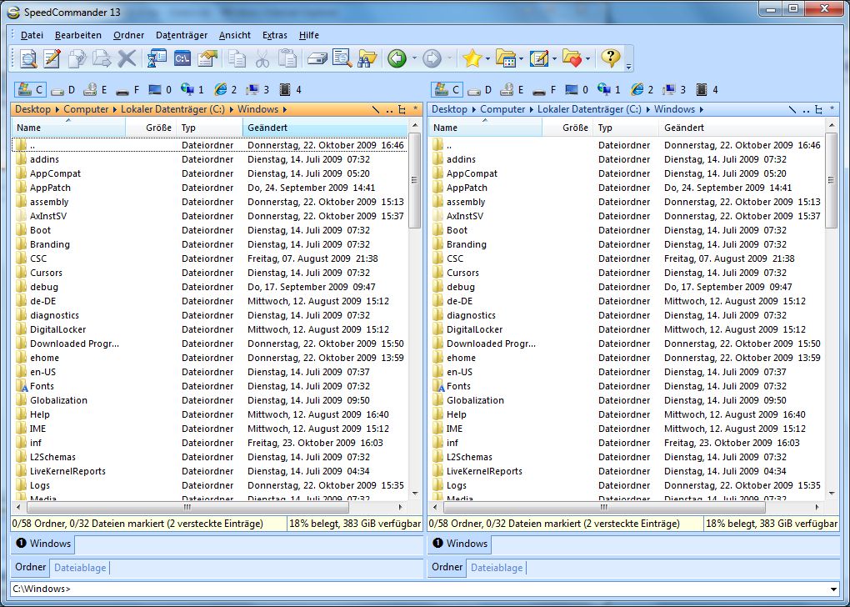
Task: Activate the Delete (X) toolbar icon
Action: (x=125, y=58)
